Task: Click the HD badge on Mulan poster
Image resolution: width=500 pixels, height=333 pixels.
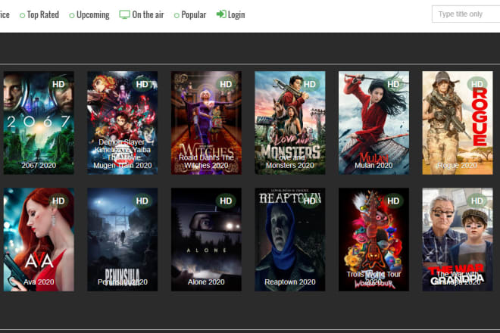Action: click(x=393, y=84)
